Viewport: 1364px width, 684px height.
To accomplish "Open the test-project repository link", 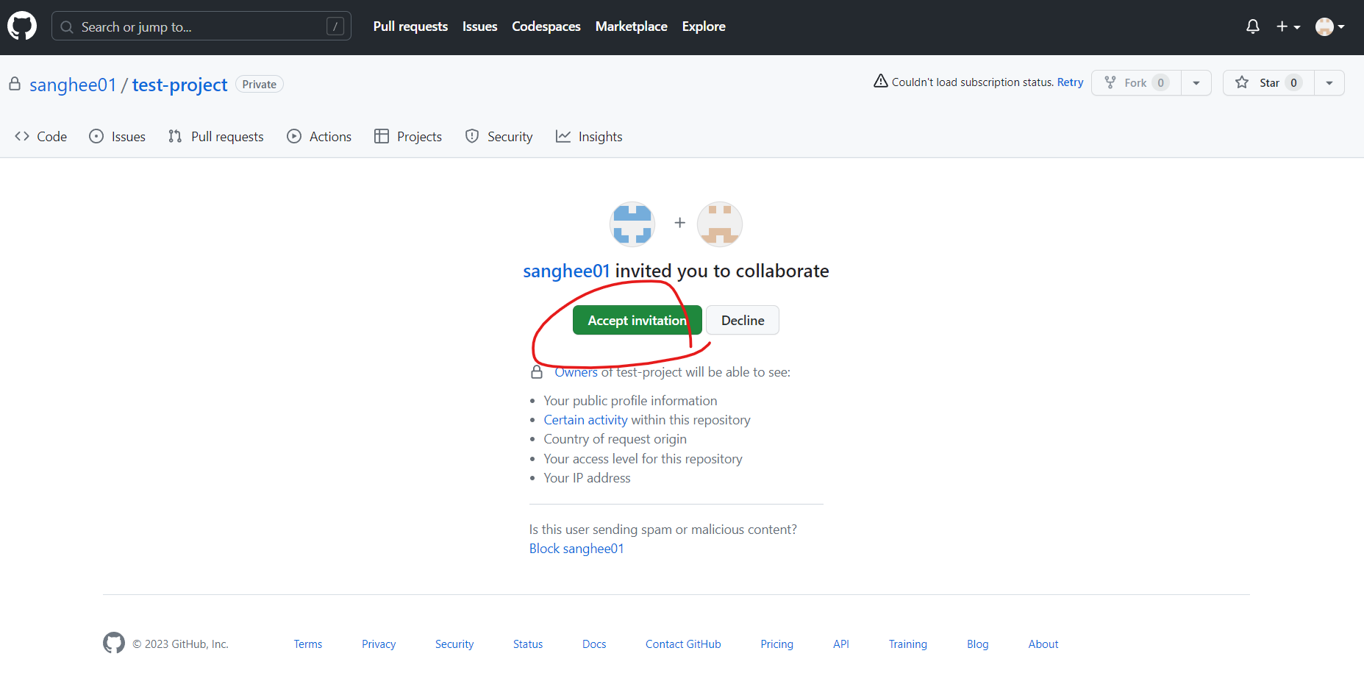I will [179, 85].
